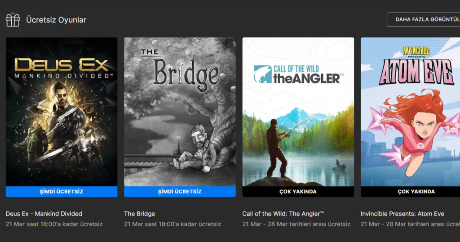This screenshot has width=460, height=242.
Task: Open the Ücretsiz Oyunlar section heading
Action: (56, 20)
